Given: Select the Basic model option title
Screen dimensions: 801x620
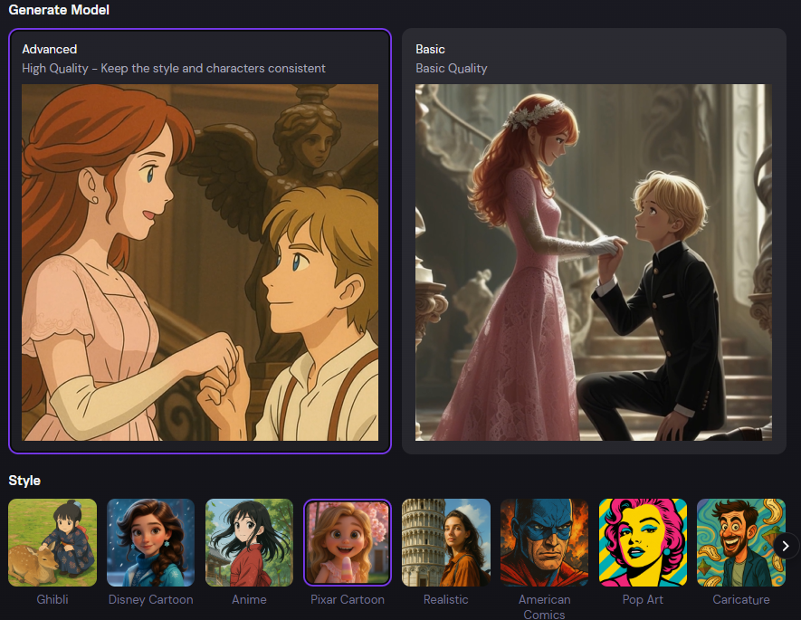Looking at the screenshot, I should pyautogui.click(x=430, y=49).
